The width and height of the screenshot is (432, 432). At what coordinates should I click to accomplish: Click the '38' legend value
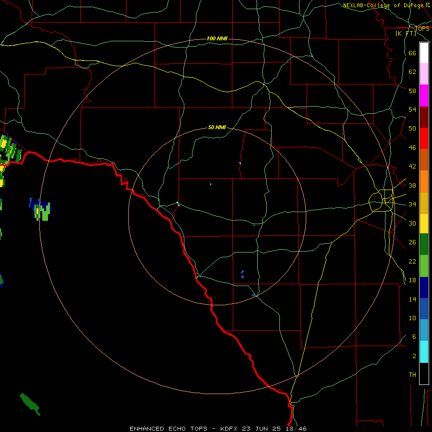pos(412,185)
